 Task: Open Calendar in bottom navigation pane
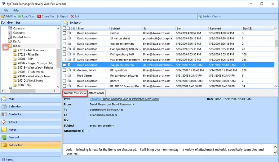(x=31, y=106)
